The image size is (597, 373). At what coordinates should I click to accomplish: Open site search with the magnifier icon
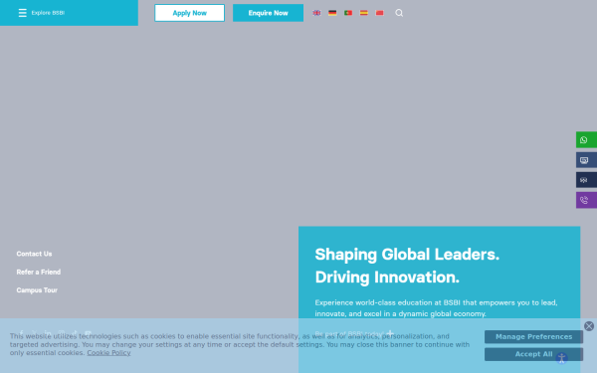[399, 13]
